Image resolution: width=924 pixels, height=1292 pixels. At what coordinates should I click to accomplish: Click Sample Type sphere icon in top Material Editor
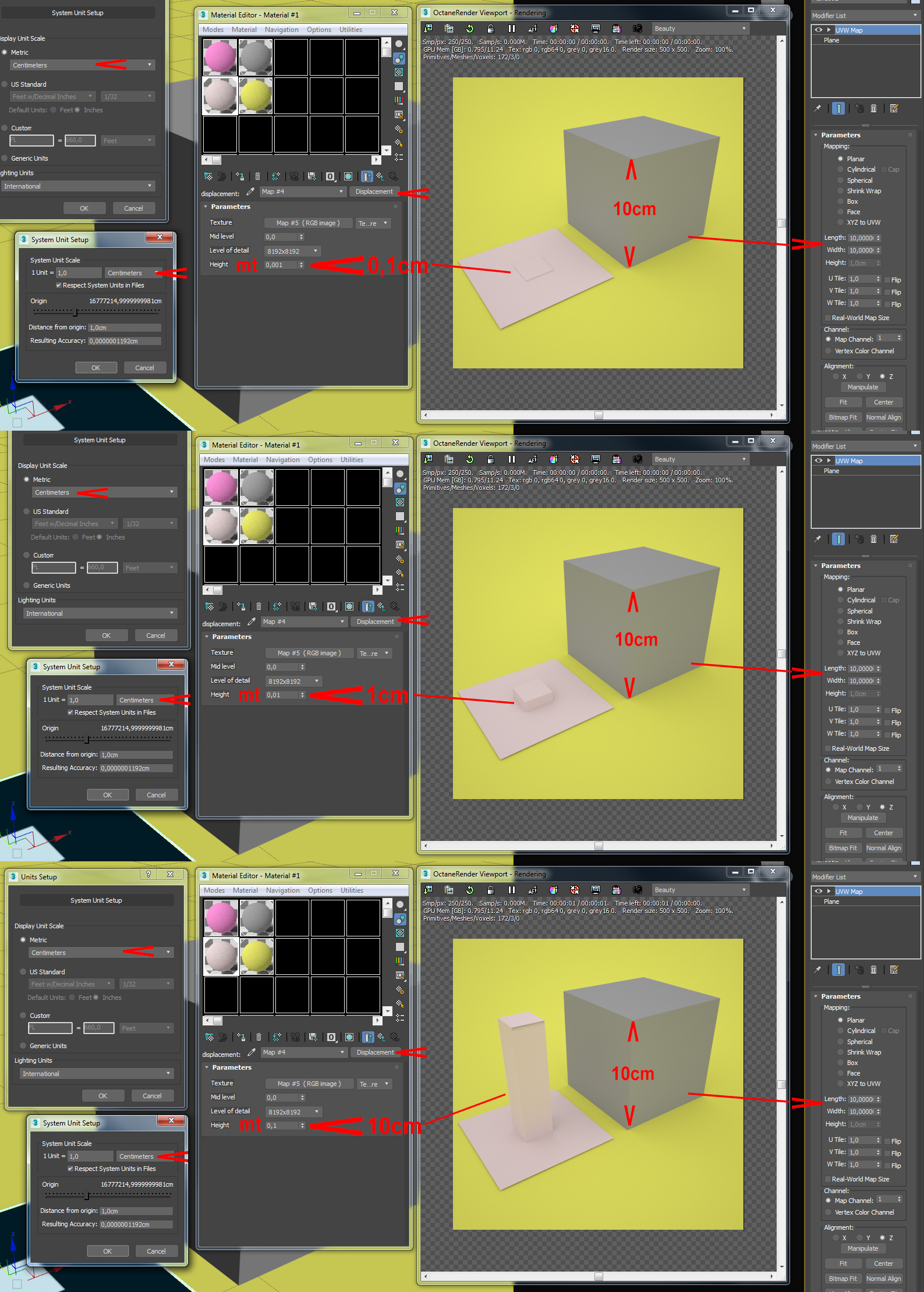click(x=399, y=44)
